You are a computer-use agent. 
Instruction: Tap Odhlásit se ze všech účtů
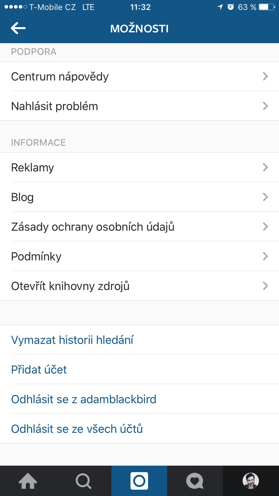click(77, 429)
